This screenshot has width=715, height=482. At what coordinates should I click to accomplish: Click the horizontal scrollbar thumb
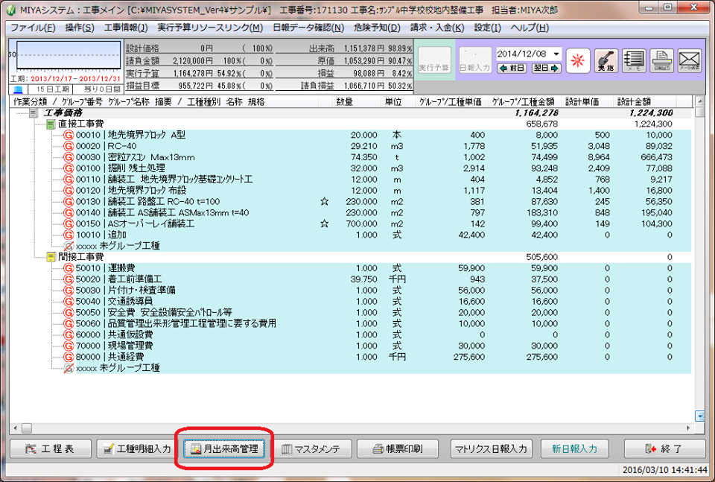(27, 428)
